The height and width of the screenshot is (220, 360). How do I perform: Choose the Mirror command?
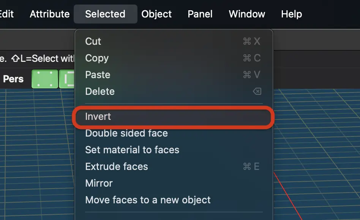[174, 183]
